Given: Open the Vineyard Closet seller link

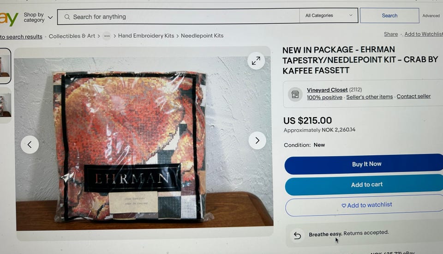Looking at the screenshot, I should [327, 90].
